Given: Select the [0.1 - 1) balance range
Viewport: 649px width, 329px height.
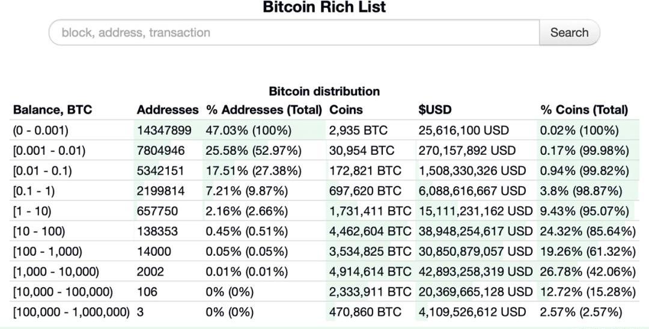Looking at the screenshot, I should point(34,191).
